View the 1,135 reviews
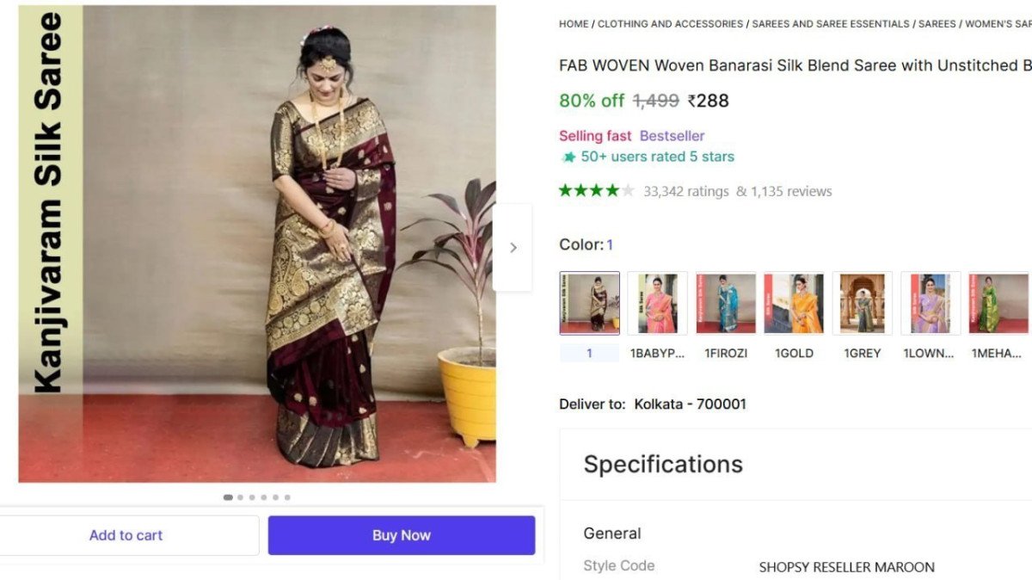The width and height of the screenshot is (1032, 580). [x=793, y=191]
